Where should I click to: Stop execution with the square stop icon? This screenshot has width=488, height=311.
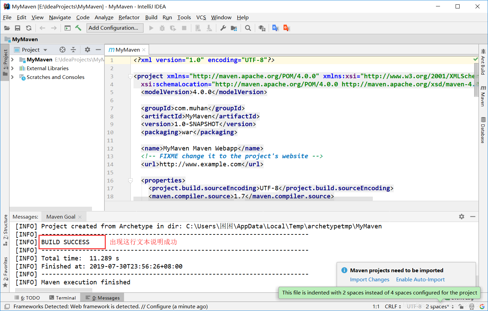point(184,28)
